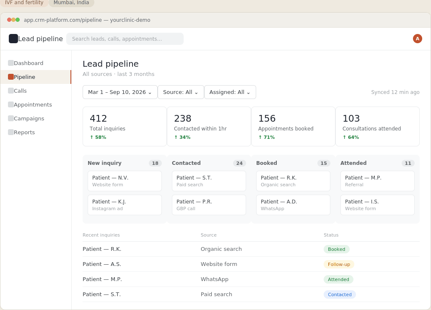This screenshot has width=431, height=310.
Task: Select the Pipeline menu item
Action: [x=36, y=77]
